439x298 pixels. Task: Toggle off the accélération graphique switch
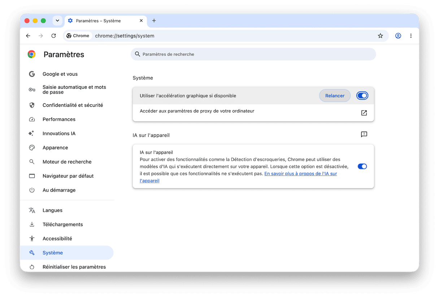(x=362, y=95)
